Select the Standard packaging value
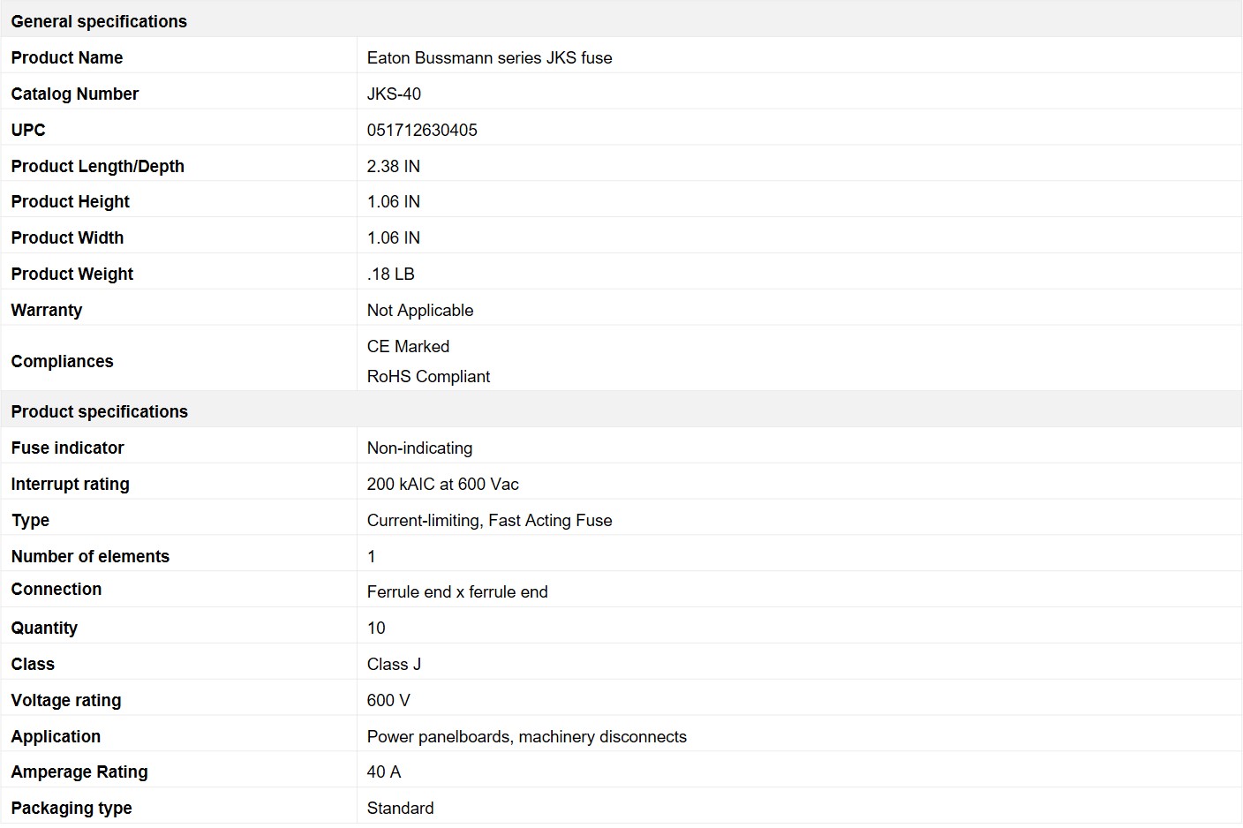Image resolution: width=1243 pixels, height=828 pixels. (401, 808)
